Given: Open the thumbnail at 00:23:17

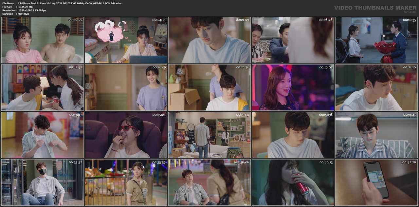Looking at the screenshot, I should pyautogui.click(x=43, y=135).
